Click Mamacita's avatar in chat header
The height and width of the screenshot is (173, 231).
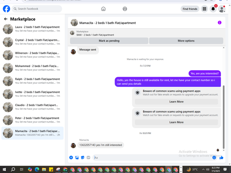[74, 23]
